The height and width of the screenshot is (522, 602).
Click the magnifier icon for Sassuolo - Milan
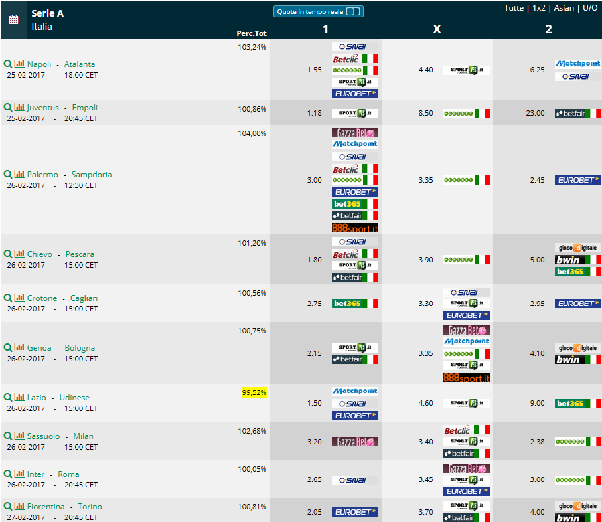[8, 436]
